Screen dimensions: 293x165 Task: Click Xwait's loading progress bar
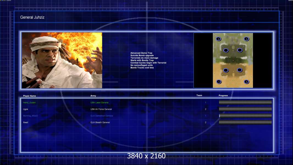tap(245, 122)
